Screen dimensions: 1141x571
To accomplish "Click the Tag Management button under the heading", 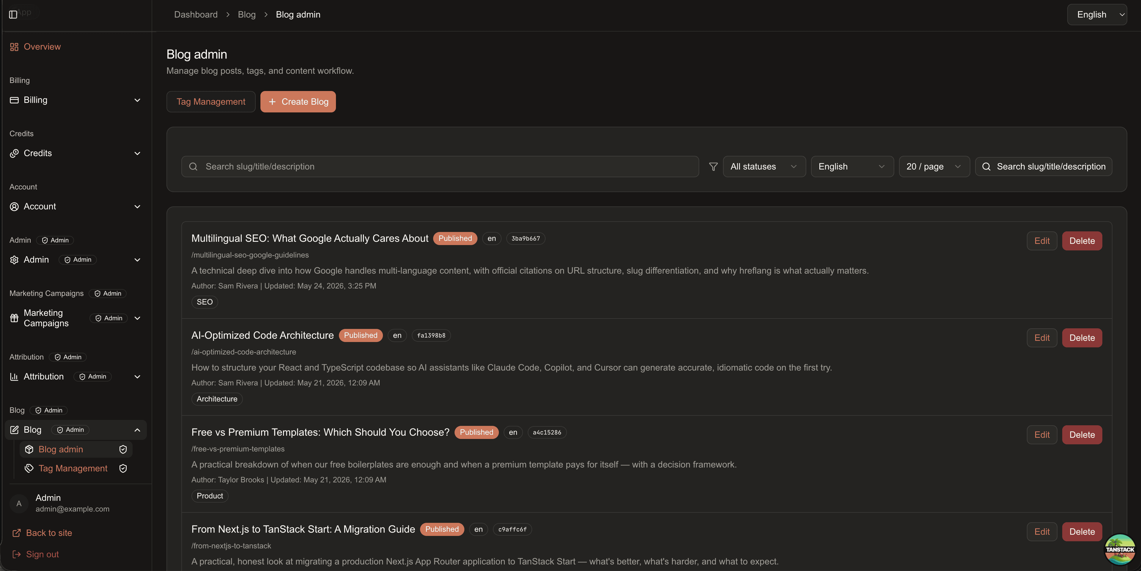I will click(211, 102).
